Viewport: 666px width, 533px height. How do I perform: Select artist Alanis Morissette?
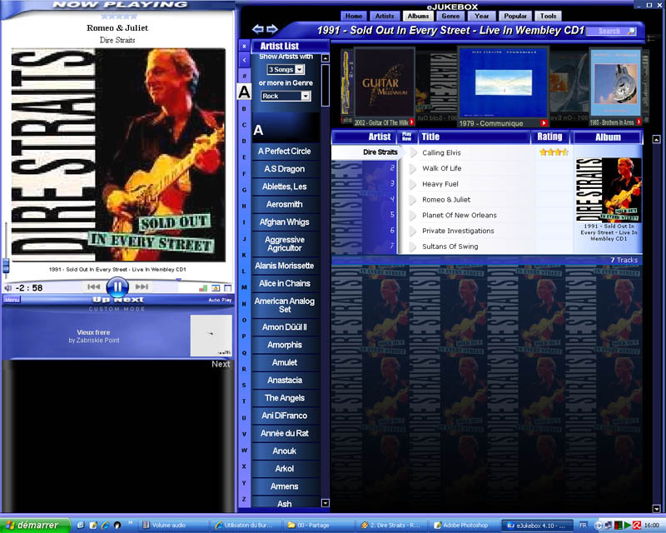[x=284, y=266]
